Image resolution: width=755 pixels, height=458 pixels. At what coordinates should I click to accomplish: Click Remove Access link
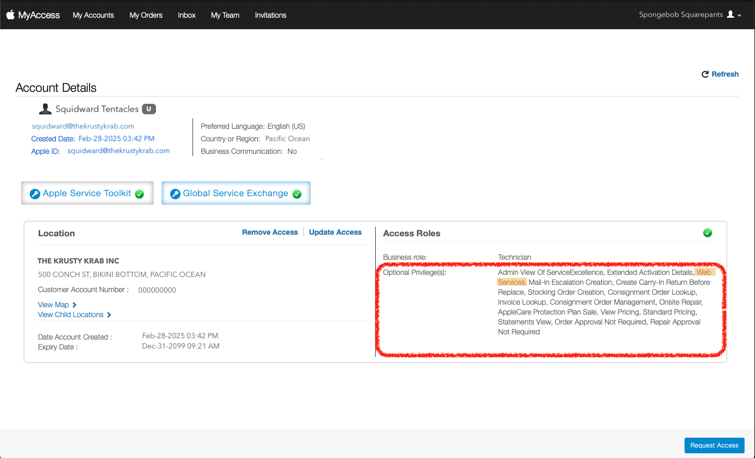270,232
